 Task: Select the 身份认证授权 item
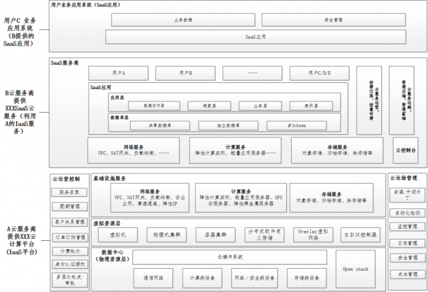(69, 265)
